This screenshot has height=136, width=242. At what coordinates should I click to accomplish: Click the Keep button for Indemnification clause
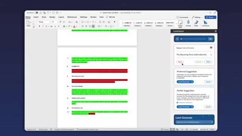pyautogui.click(x=208, y=62)
